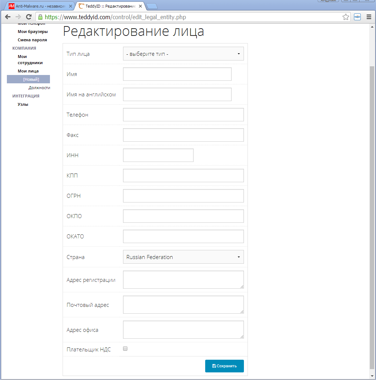Viewport: 376px width, 380px height.
Task: Open Должности in sidebar
Action: click(39, 88)
